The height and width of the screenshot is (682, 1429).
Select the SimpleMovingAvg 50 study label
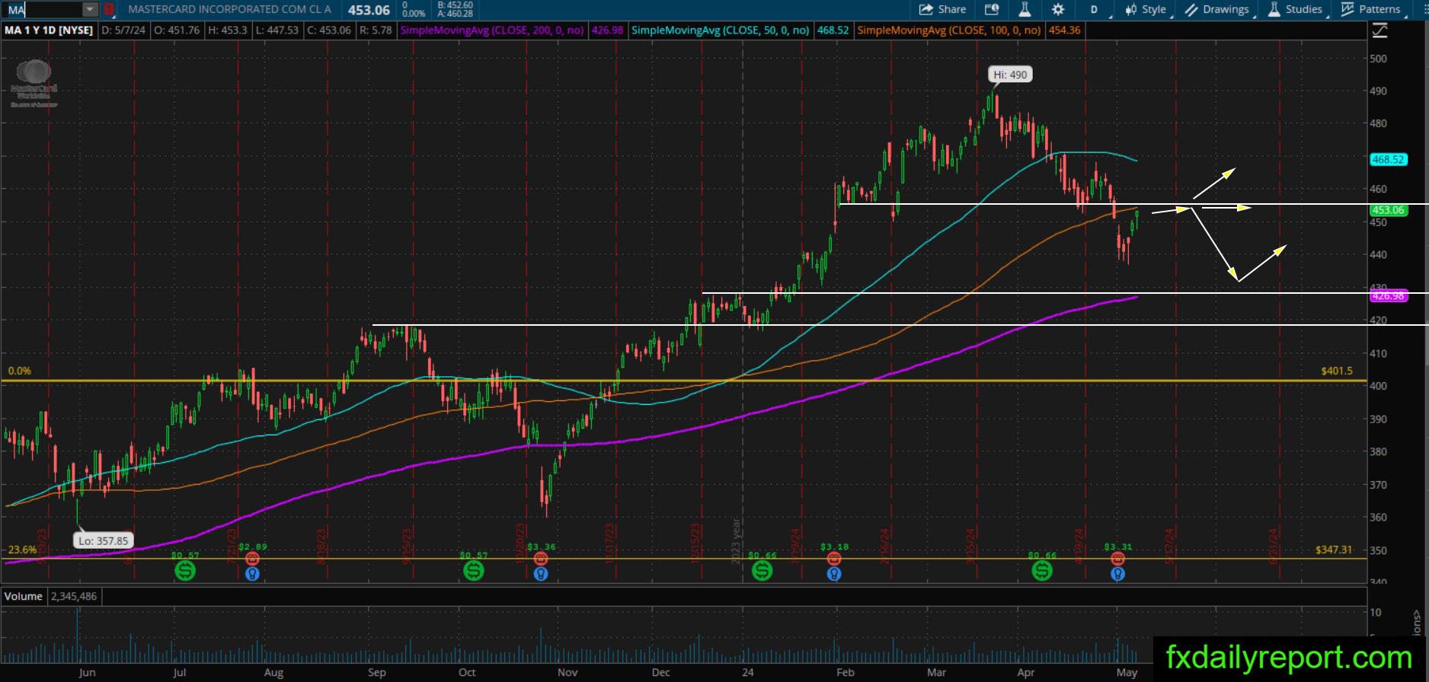[720, 30]
